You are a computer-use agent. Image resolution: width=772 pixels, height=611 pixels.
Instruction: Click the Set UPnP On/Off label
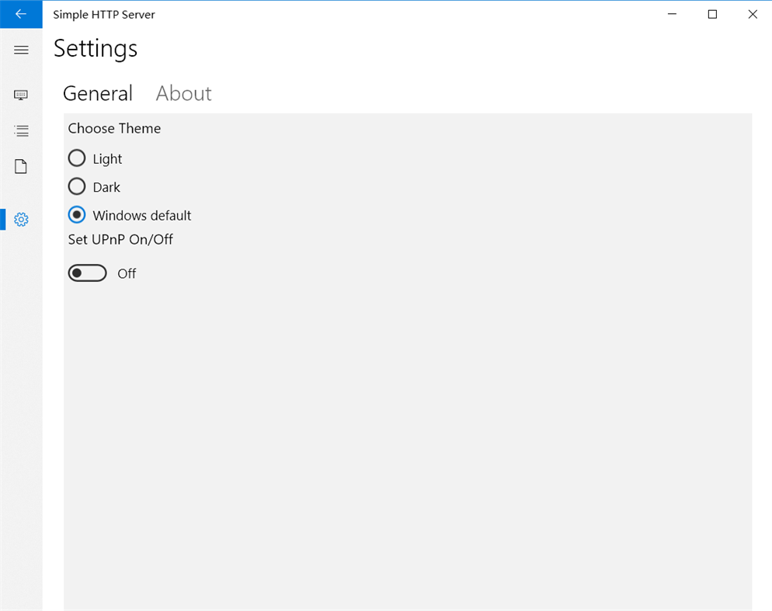(x=120, y=239)
